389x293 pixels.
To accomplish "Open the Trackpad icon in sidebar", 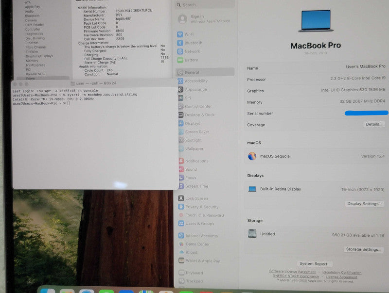I will (181, 281).
